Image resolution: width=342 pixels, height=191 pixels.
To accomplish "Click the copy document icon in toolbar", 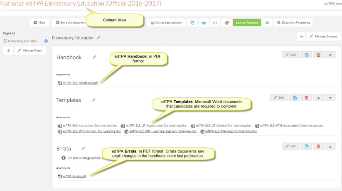I will [x=192, y=22].
